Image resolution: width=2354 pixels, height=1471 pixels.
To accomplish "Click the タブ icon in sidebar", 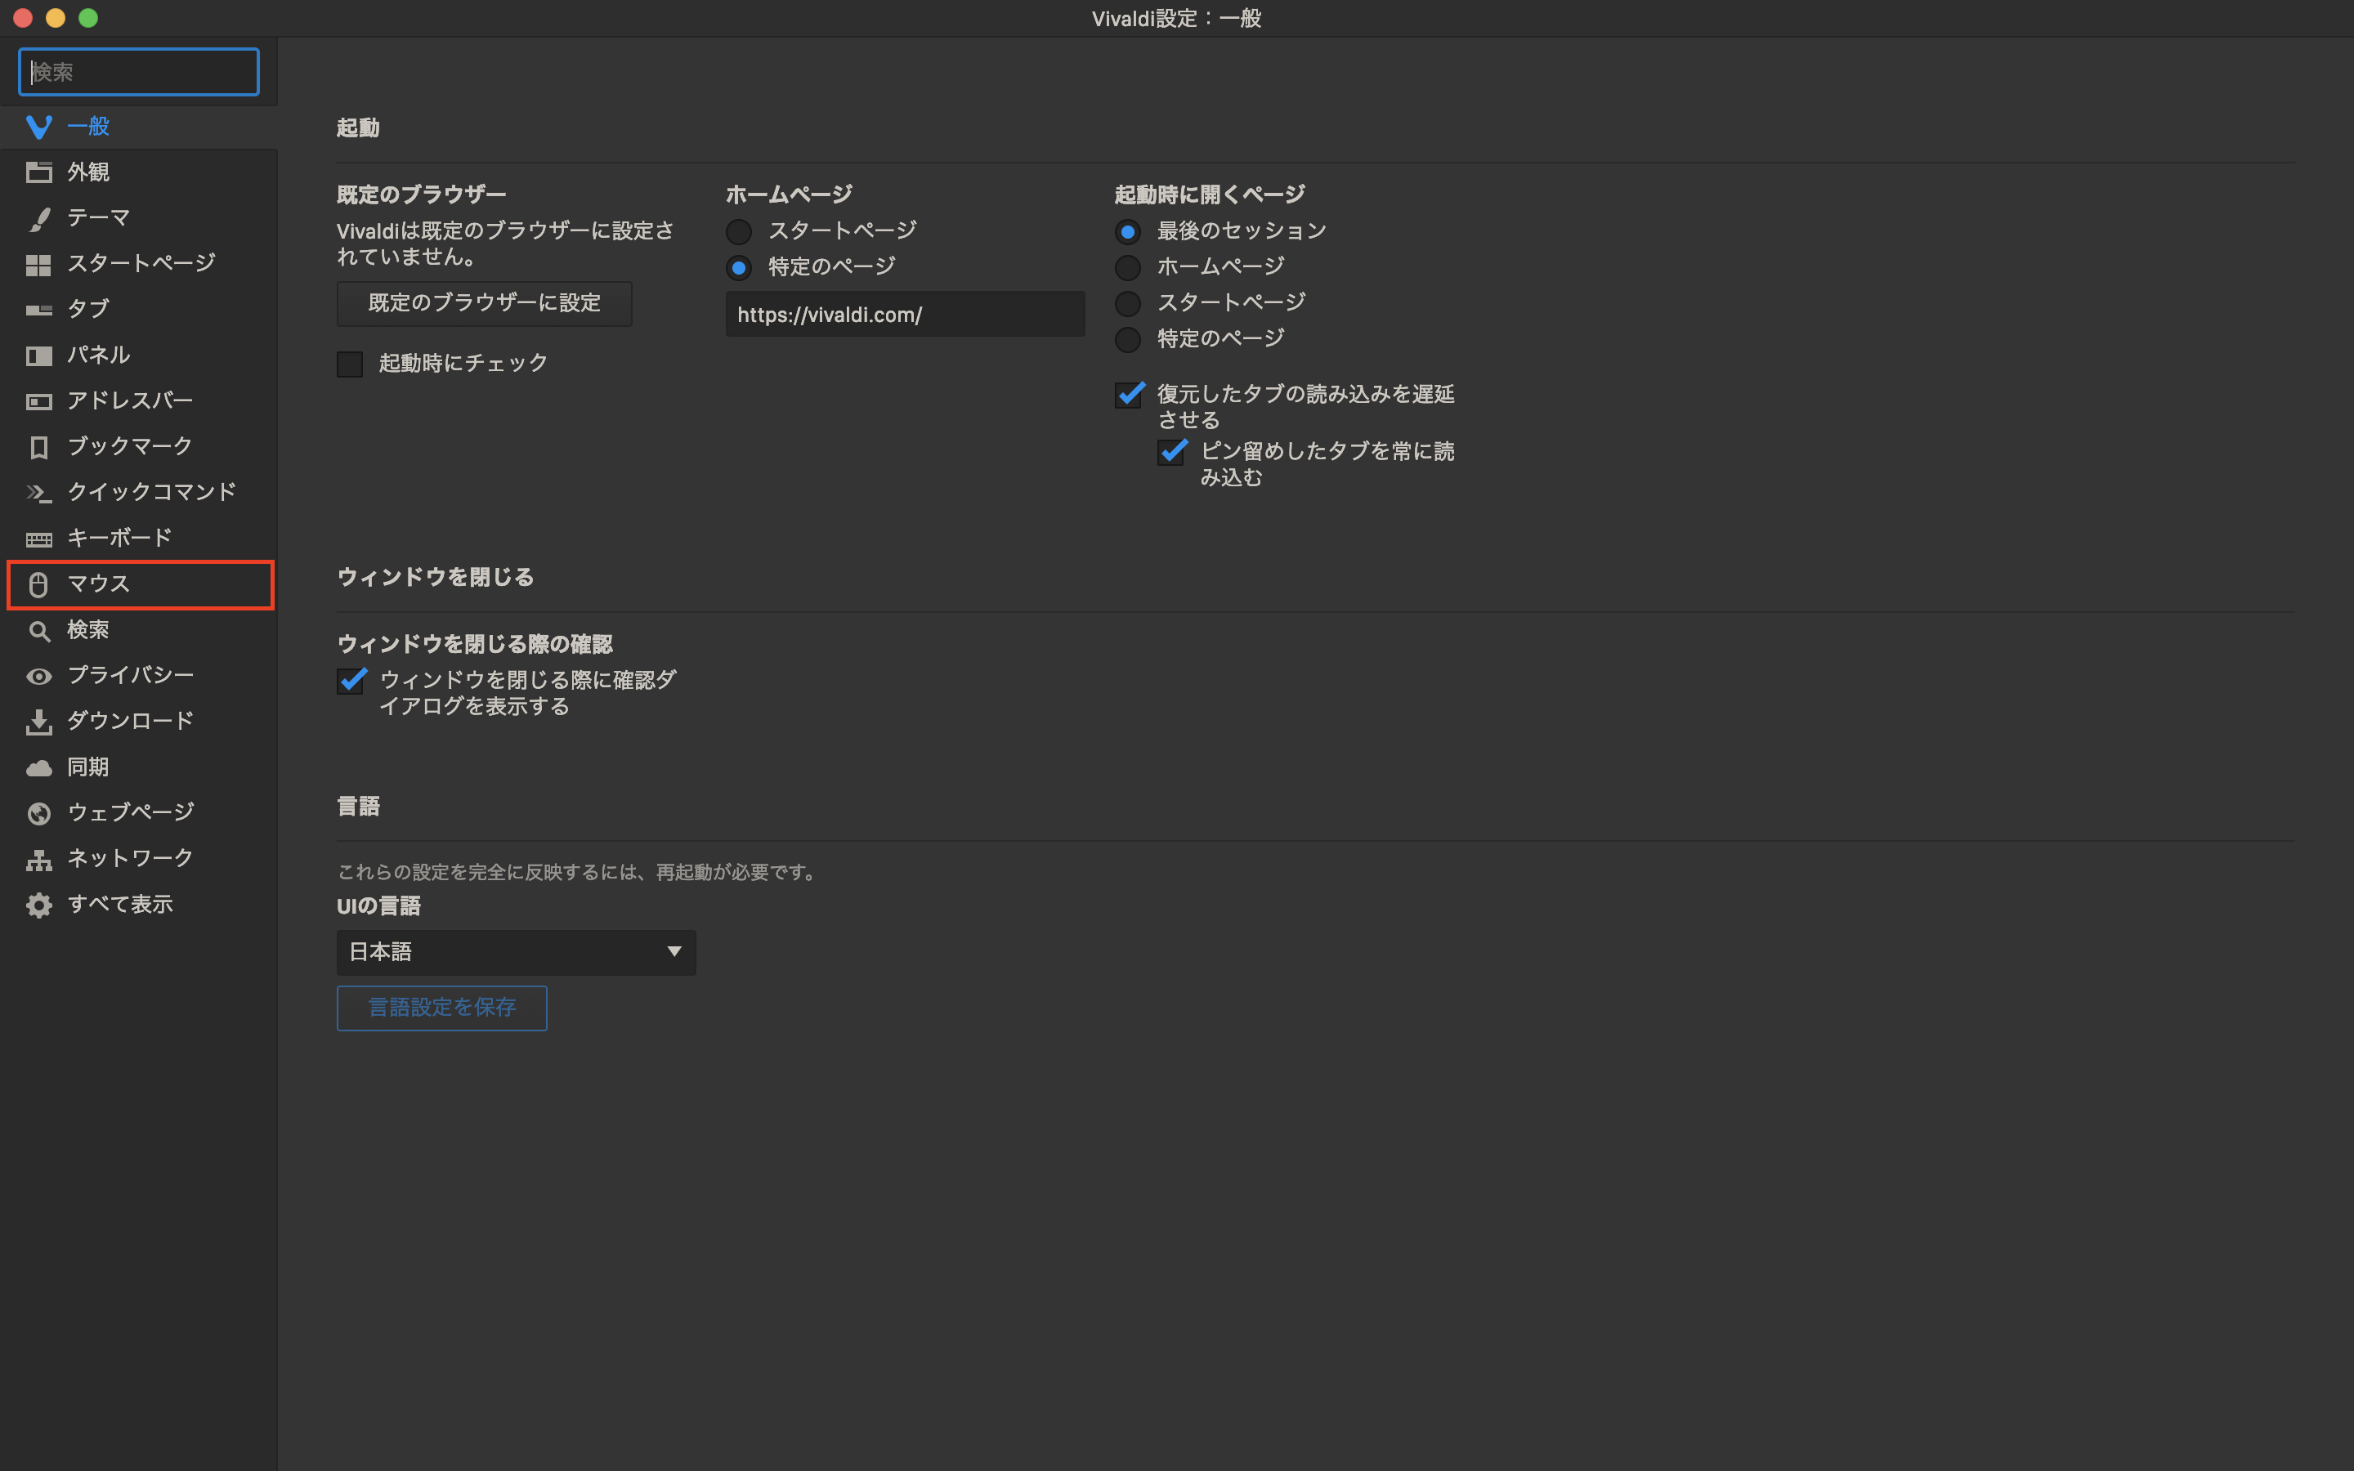I will coord(39,310).
